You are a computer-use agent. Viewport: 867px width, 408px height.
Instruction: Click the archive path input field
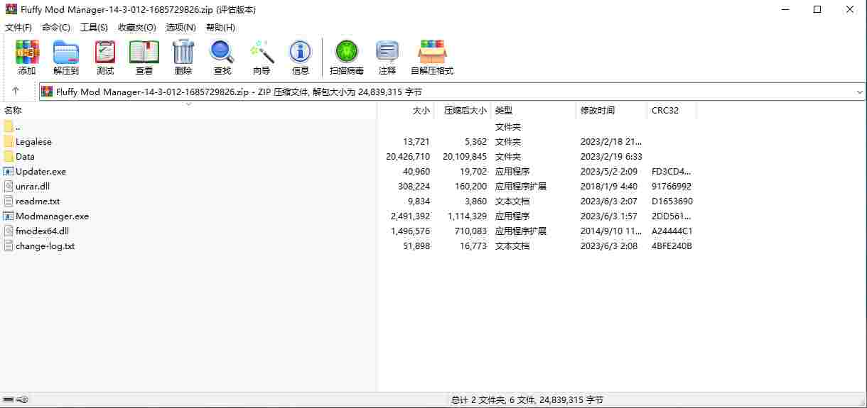pos(453,92)
